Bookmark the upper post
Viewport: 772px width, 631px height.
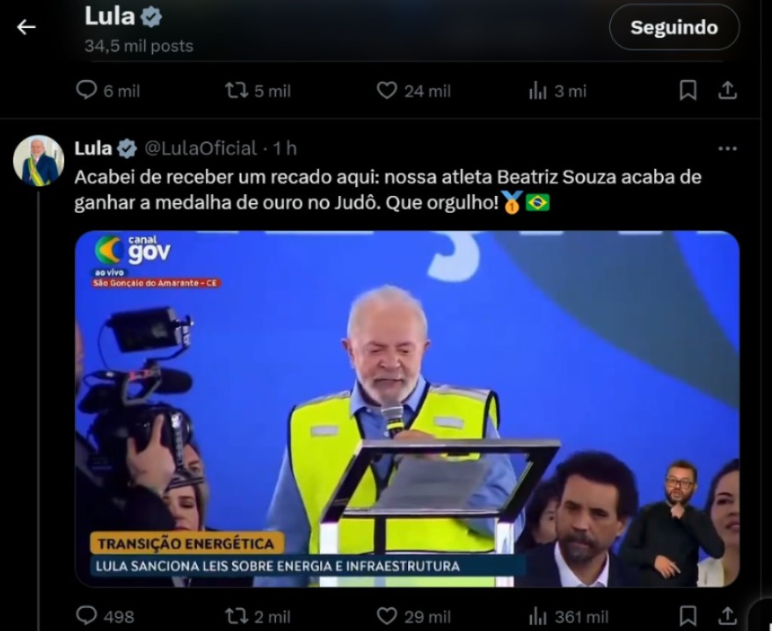[688, 91]
